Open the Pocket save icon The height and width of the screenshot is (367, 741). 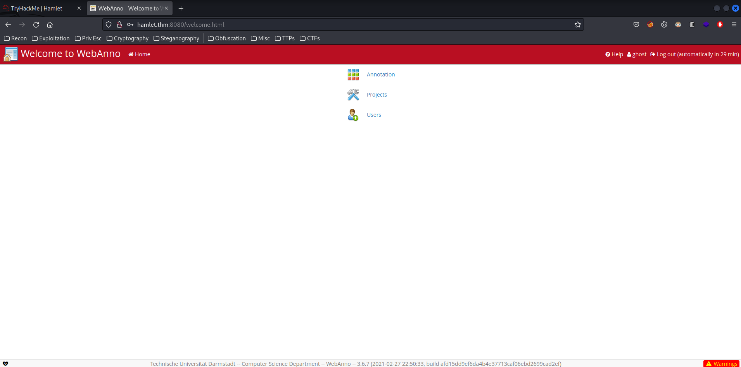[x=636, y=24]
